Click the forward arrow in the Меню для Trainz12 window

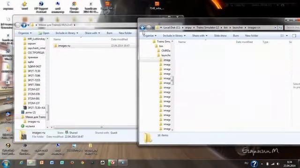tap(24, 25)
